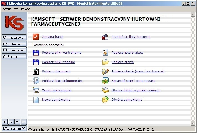Screen dimensions: 197x133
Task: Click the Pobierz ofertę link
Action: pyautogui.click(x=123, y=62)
